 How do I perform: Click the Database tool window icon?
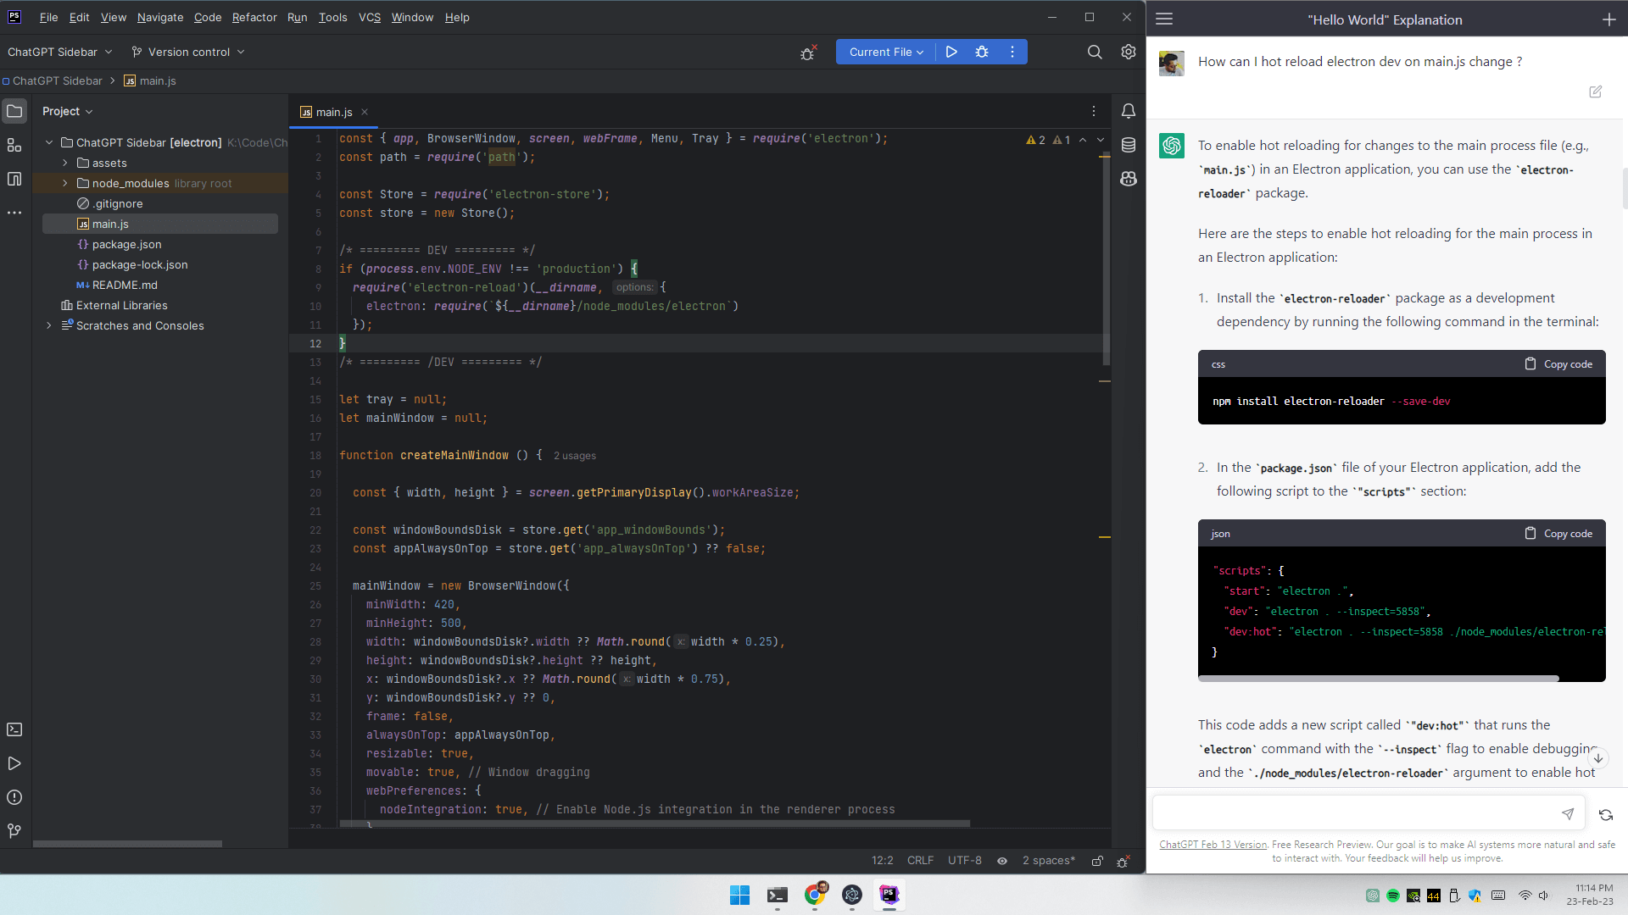click(1129, 145)
